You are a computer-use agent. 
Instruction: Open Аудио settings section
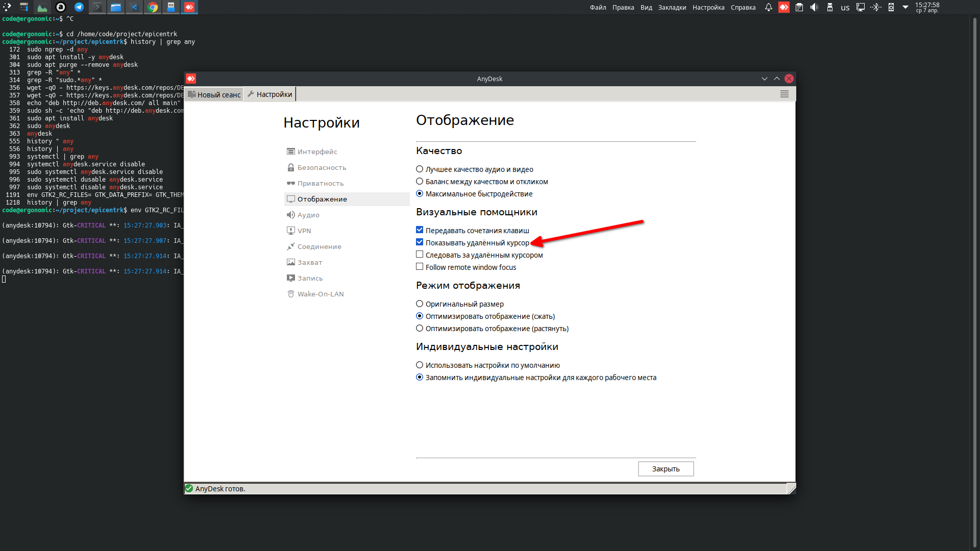click(347, 215)
